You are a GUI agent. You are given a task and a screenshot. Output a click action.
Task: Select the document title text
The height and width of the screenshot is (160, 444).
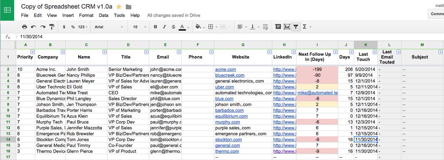coord(67,7)
